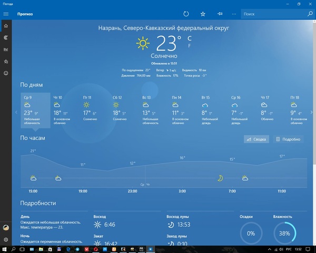The width and height of the screenshot is (316, 253).
Task: Show previous days with left chevron
Action: 16,112
